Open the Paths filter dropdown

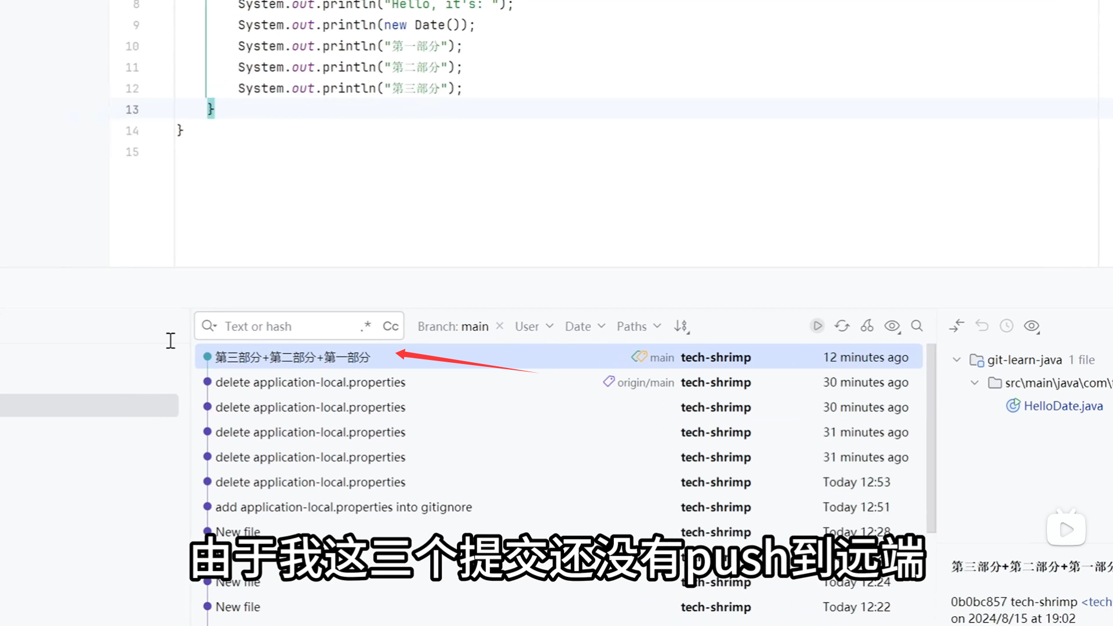tap(638, 326)
